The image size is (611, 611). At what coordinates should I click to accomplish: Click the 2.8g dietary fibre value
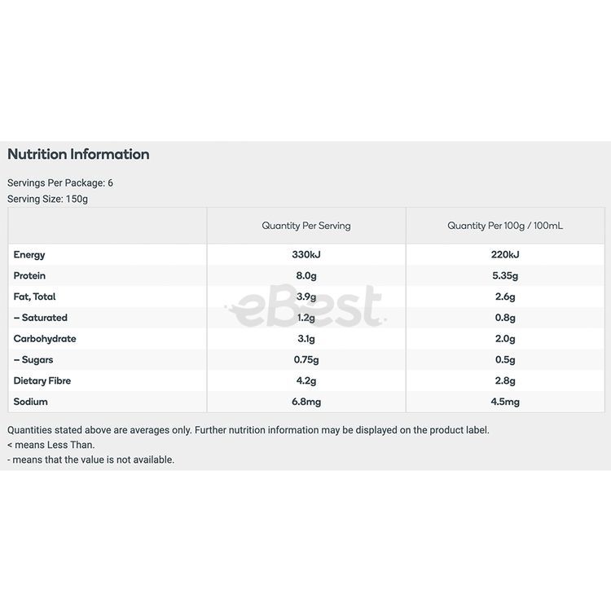tap(505, 381)
